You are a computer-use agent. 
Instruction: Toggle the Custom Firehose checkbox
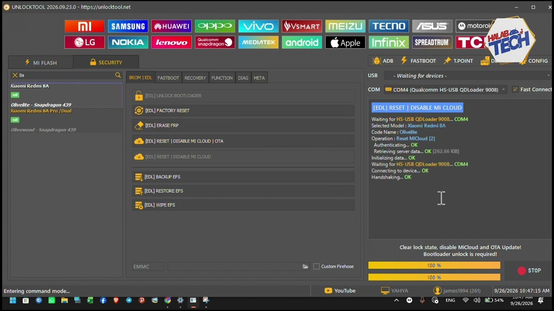click(x=316, y=267)
